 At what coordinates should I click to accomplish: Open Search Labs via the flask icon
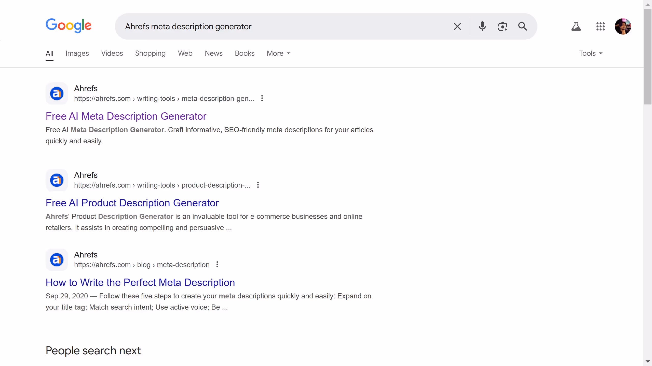pyautogui.click(x=576, y=26)
